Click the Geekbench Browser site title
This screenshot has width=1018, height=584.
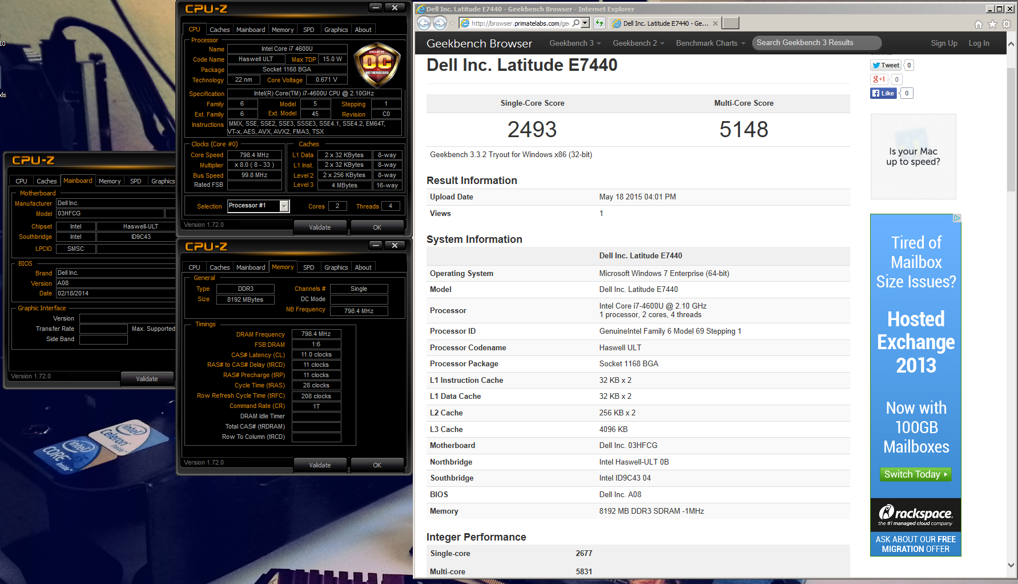point(479,43)
